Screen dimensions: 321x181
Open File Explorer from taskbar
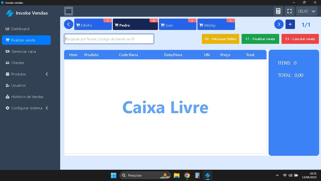tap(177, 175)
